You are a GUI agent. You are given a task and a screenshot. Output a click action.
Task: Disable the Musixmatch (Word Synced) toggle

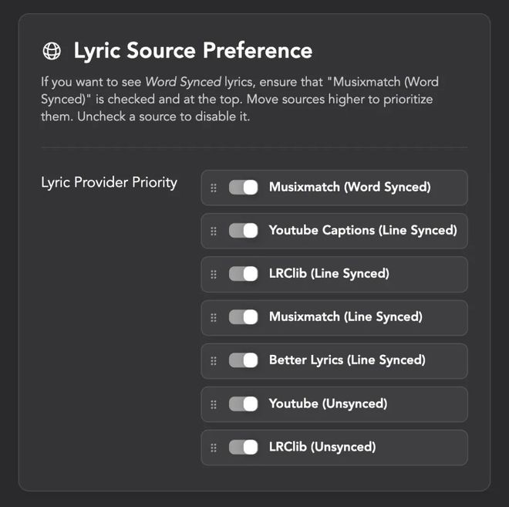point(243,188)
